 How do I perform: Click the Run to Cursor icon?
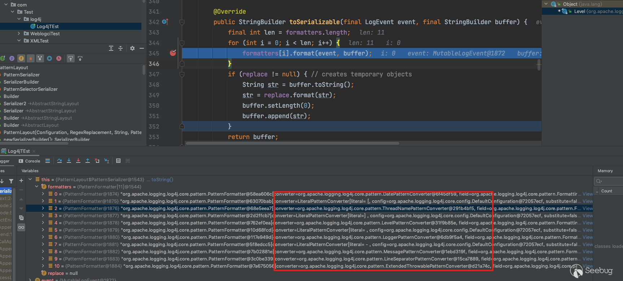(x=107, y=161)
